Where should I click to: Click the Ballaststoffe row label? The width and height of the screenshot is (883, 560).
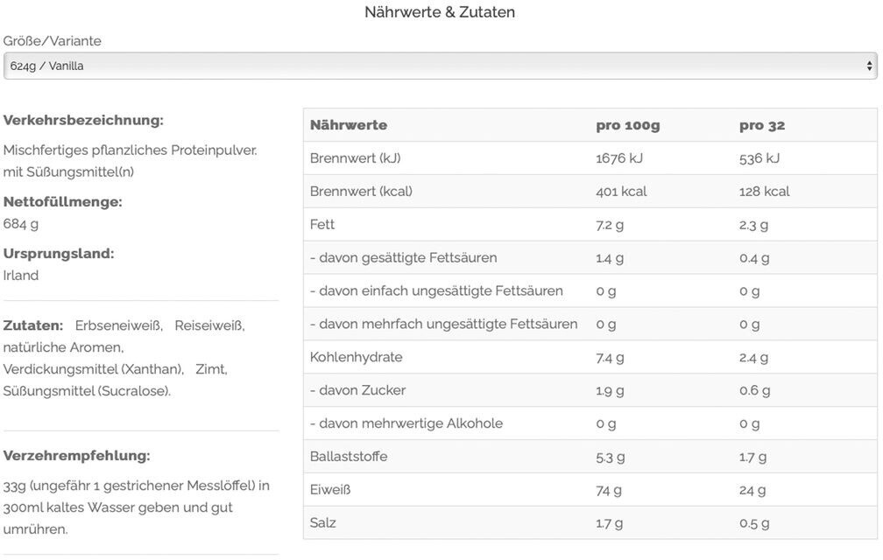coord(349,456)
